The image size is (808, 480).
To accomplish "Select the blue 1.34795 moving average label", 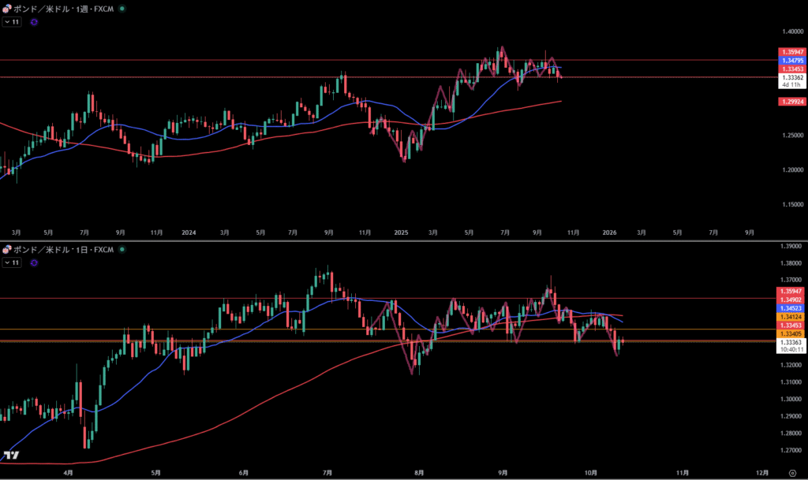I will pyautogui.click(x=791, y=61).
